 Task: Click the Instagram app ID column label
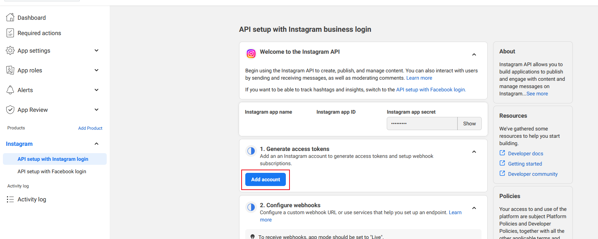tap(336, 112)
